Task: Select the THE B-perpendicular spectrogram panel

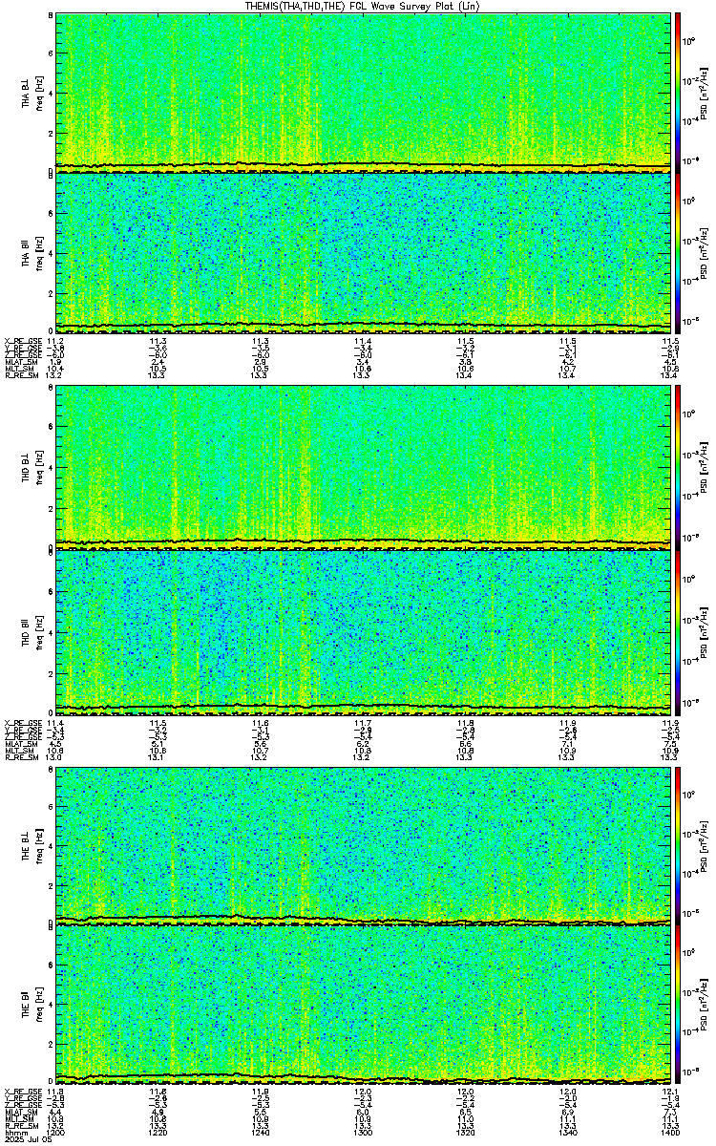Action: [x=363, y=845]
